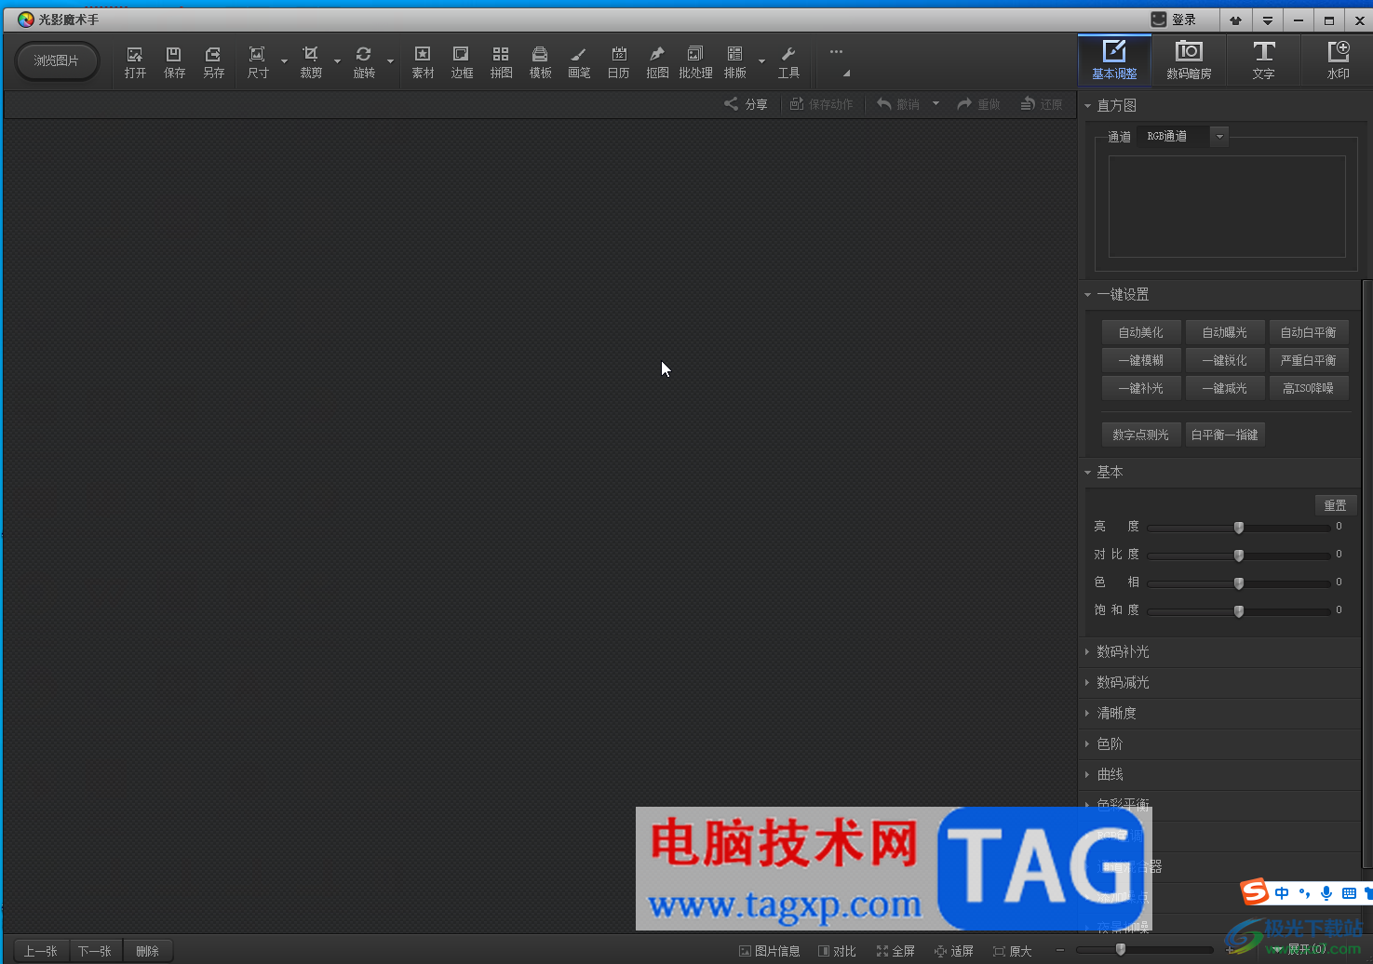Click the 亮度 brightness slider handle
This screenshot has width=1373, height=964.
pos(1239,528)
